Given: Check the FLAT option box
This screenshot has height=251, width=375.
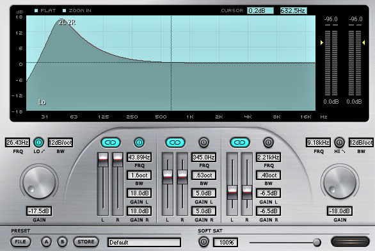Looking at the screenshot, I should click(36, 10).
